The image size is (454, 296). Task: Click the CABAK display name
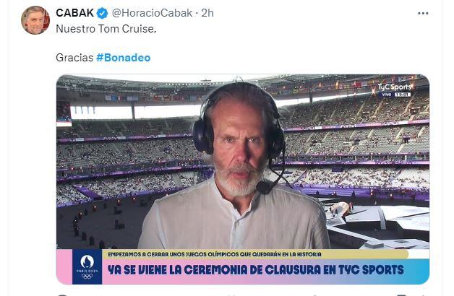(74, 13)
